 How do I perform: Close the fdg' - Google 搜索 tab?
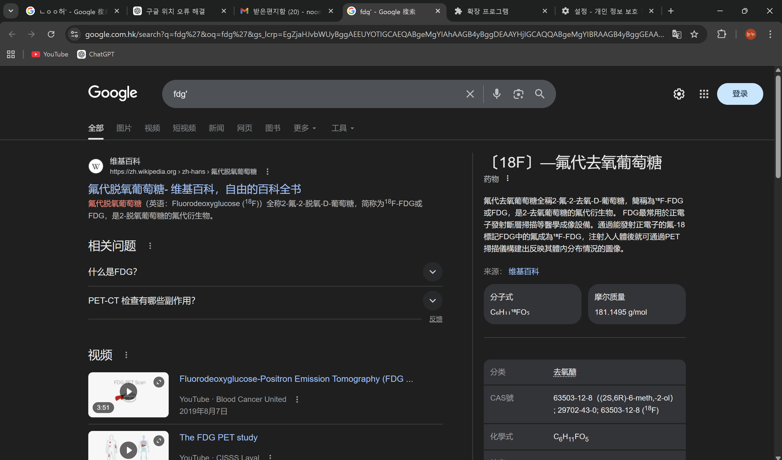point(438,11)
